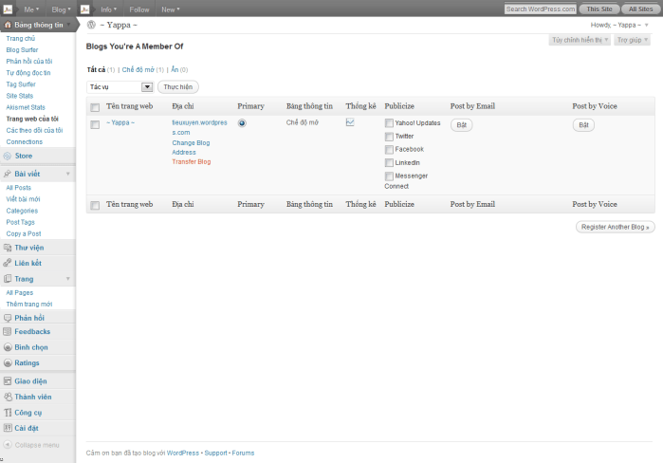Open the Blog menu in top bar

pyautogui.click(x=62, y=9)
